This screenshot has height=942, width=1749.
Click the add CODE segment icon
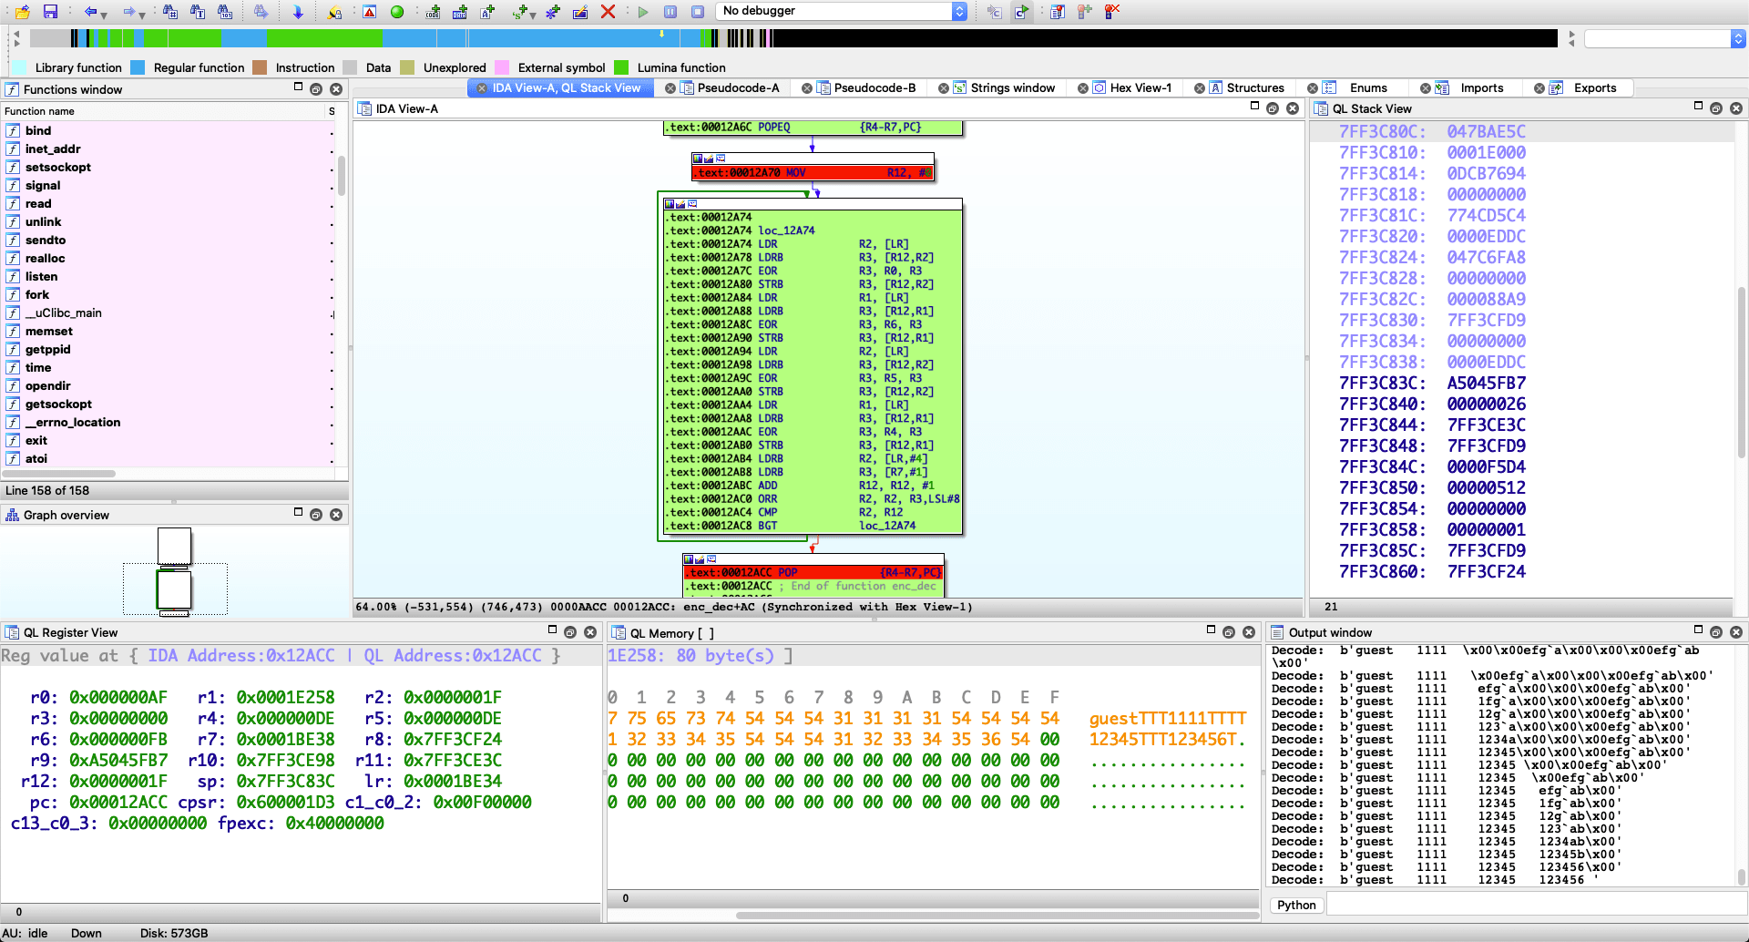434,12
